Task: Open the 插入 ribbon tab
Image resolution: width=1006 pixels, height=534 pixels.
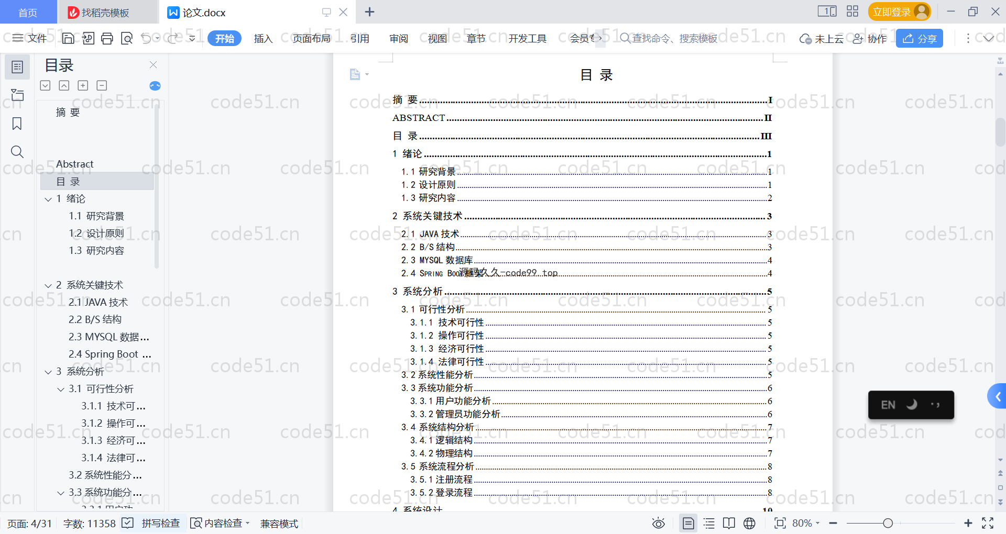Action: pyautogui.click(x=263, y=38)
